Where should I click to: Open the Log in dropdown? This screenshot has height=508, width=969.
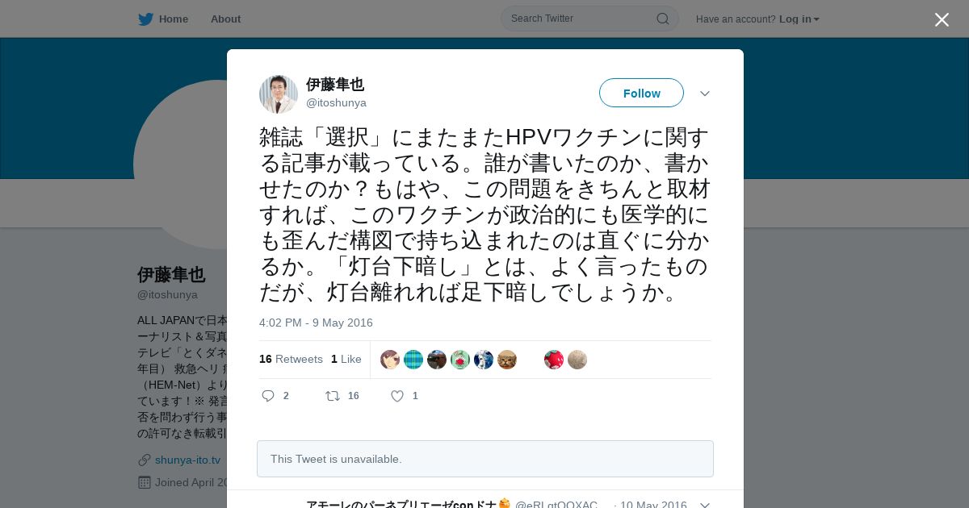799,19
